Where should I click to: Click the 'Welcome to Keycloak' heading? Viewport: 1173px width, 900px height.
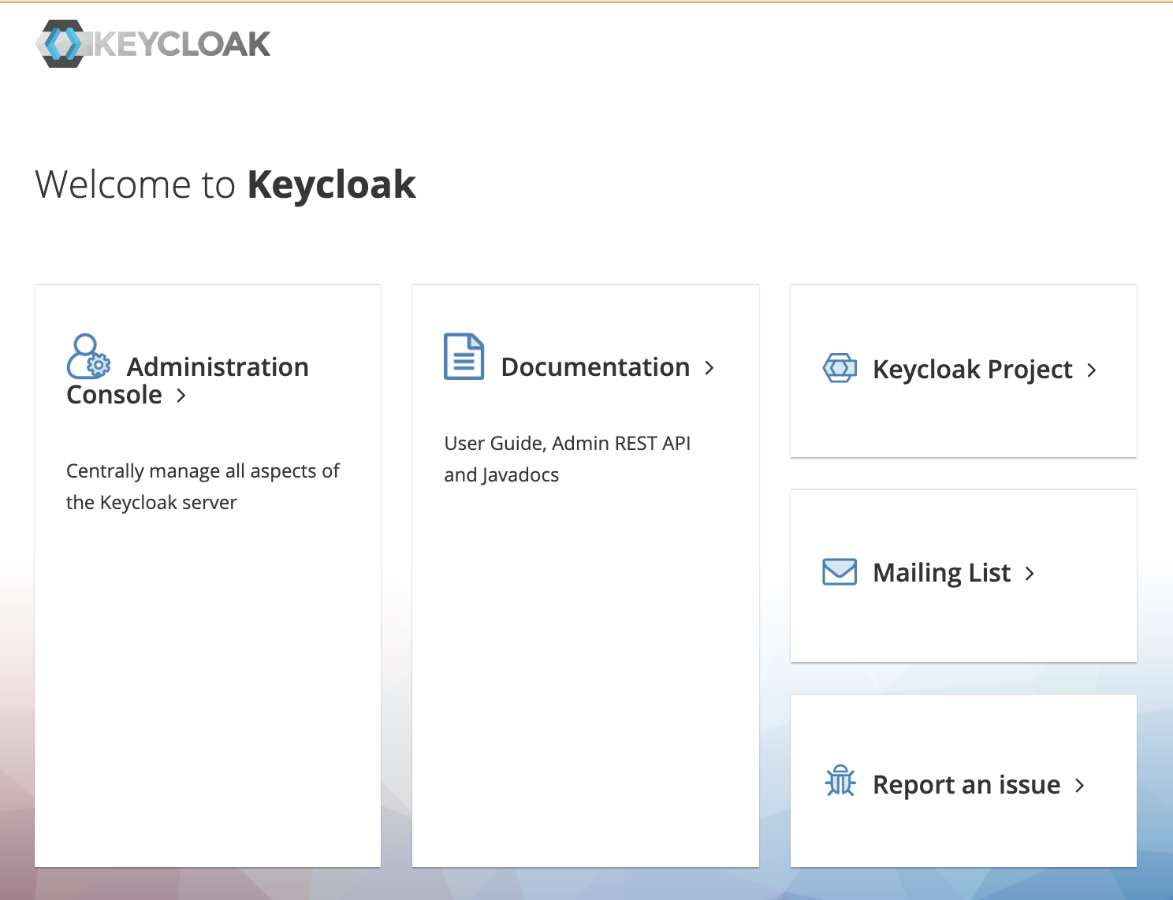point(225,185)
